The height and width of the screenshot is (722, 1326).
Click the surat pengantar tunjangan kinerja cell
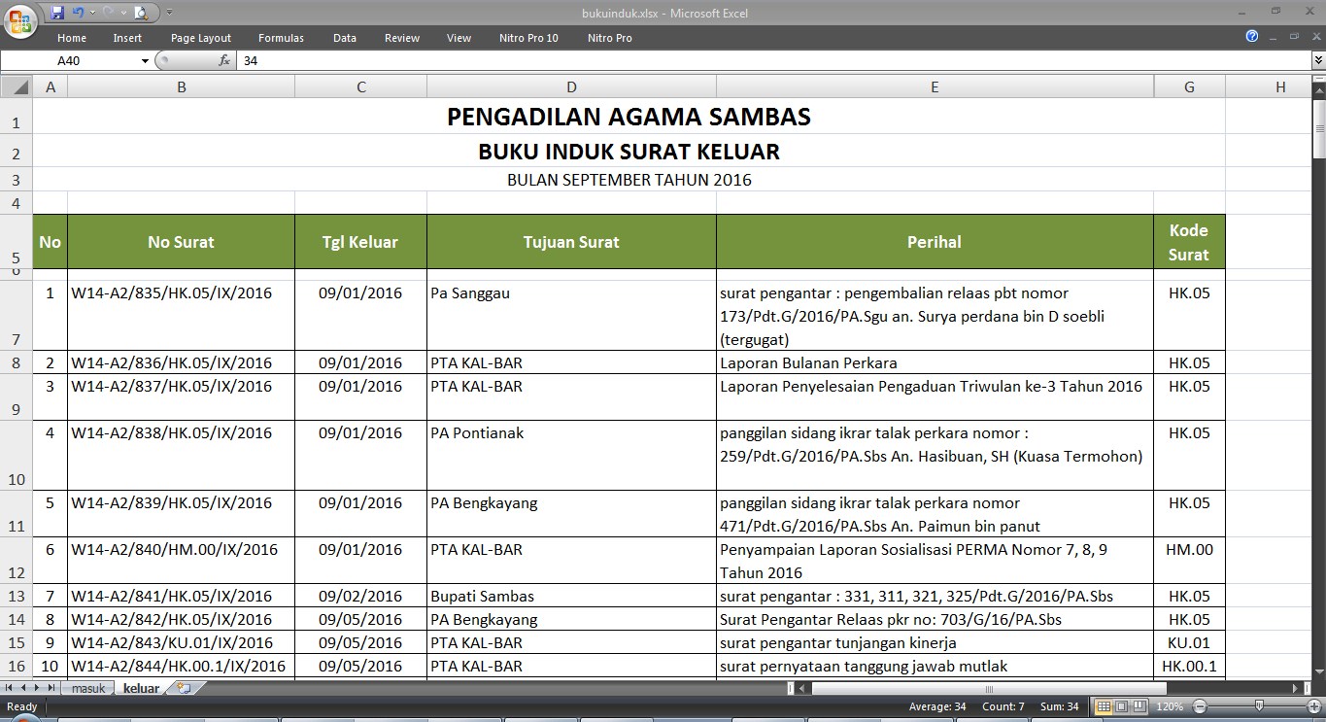[935, 642]
